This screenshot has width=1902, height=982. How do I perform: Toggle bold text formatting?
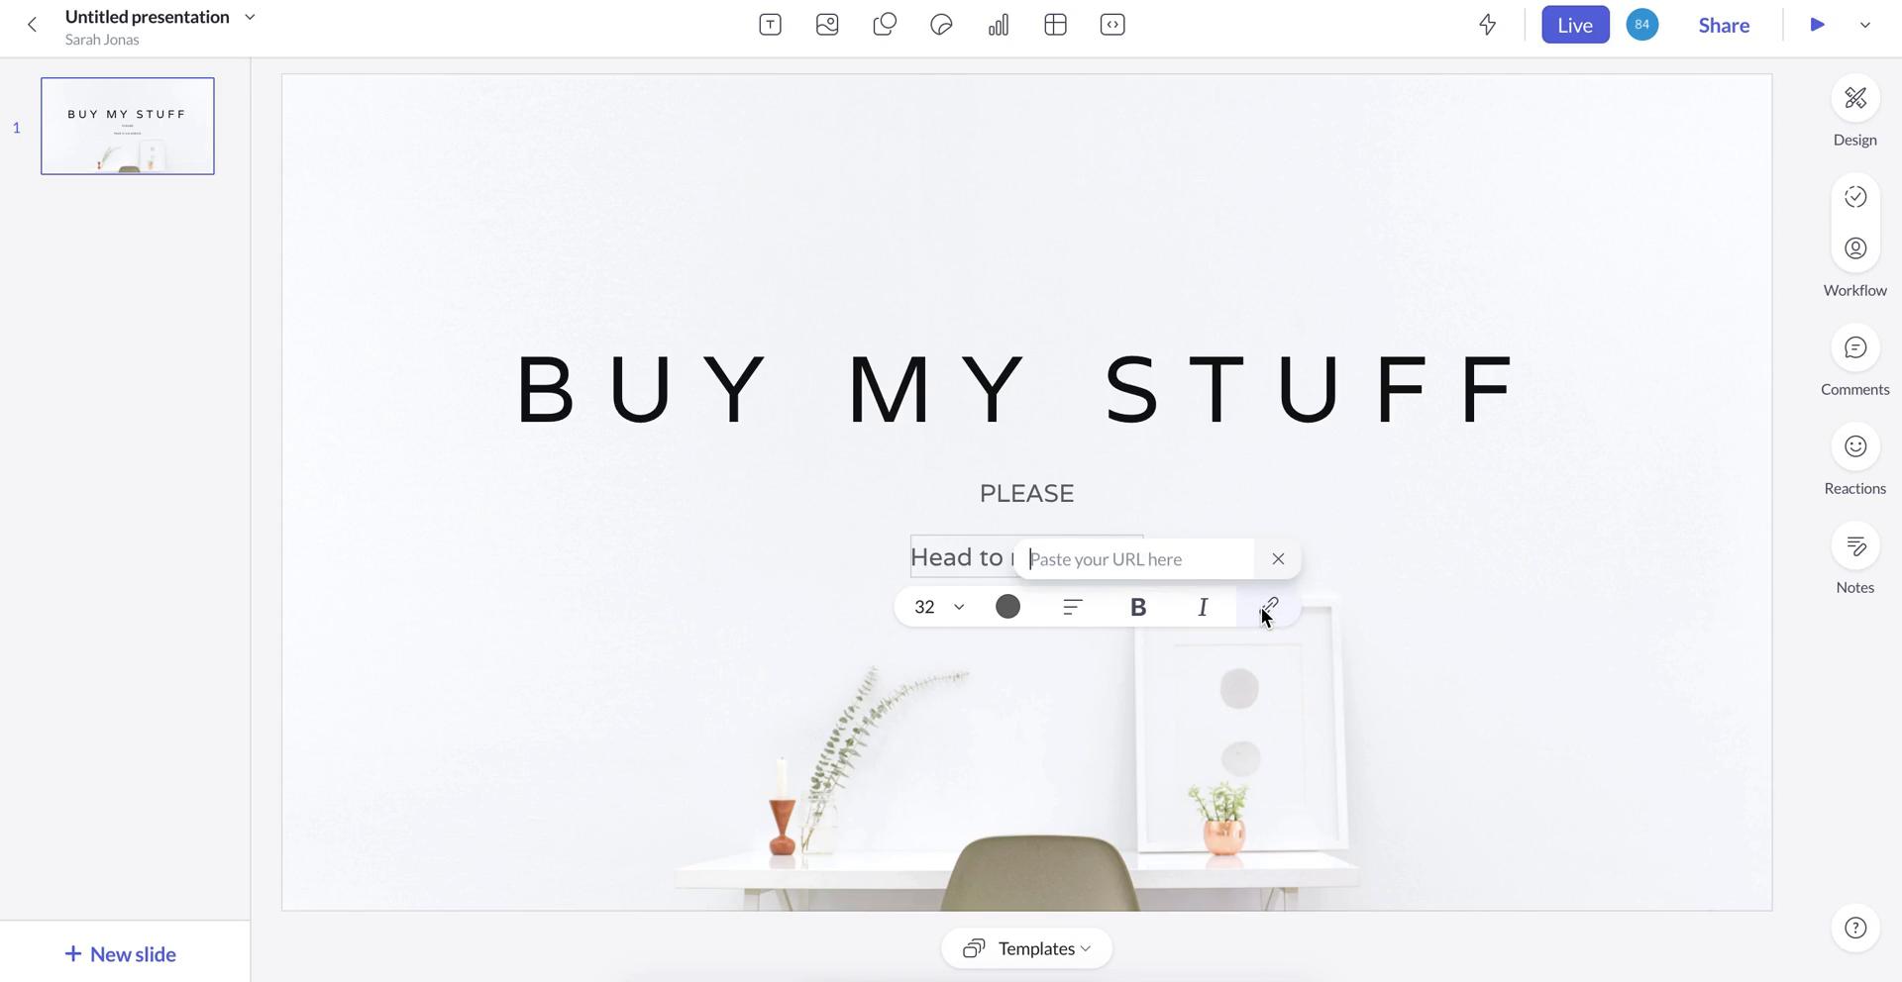[x=1138, y=607]
